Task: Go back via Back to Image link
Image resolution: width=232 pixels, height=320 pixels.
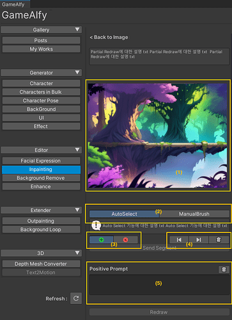Action: click(x=109, y=37)
